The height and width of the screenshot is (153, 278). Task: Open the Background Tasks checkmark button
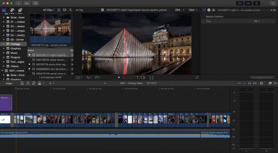click(35, 3)
